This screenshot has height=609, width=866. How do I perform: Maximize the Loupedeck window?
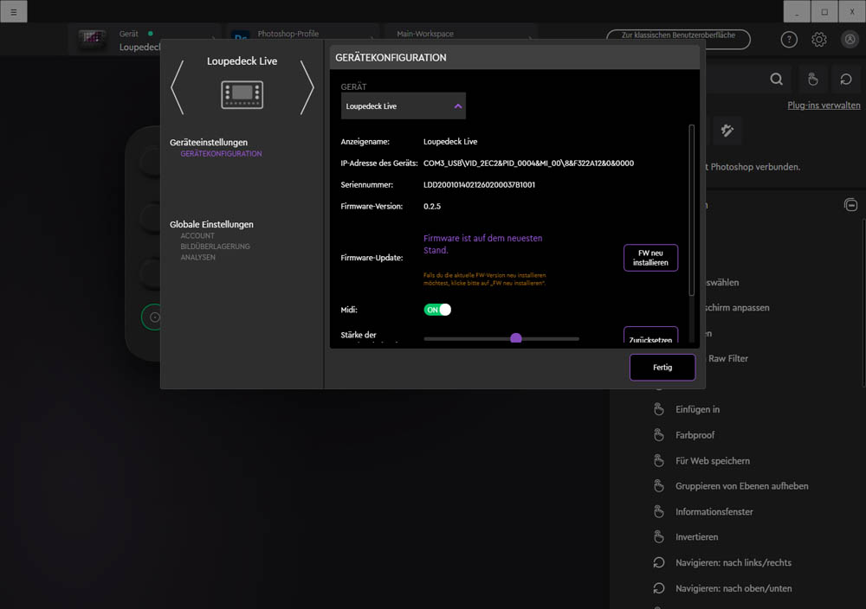tap(824, 11)
